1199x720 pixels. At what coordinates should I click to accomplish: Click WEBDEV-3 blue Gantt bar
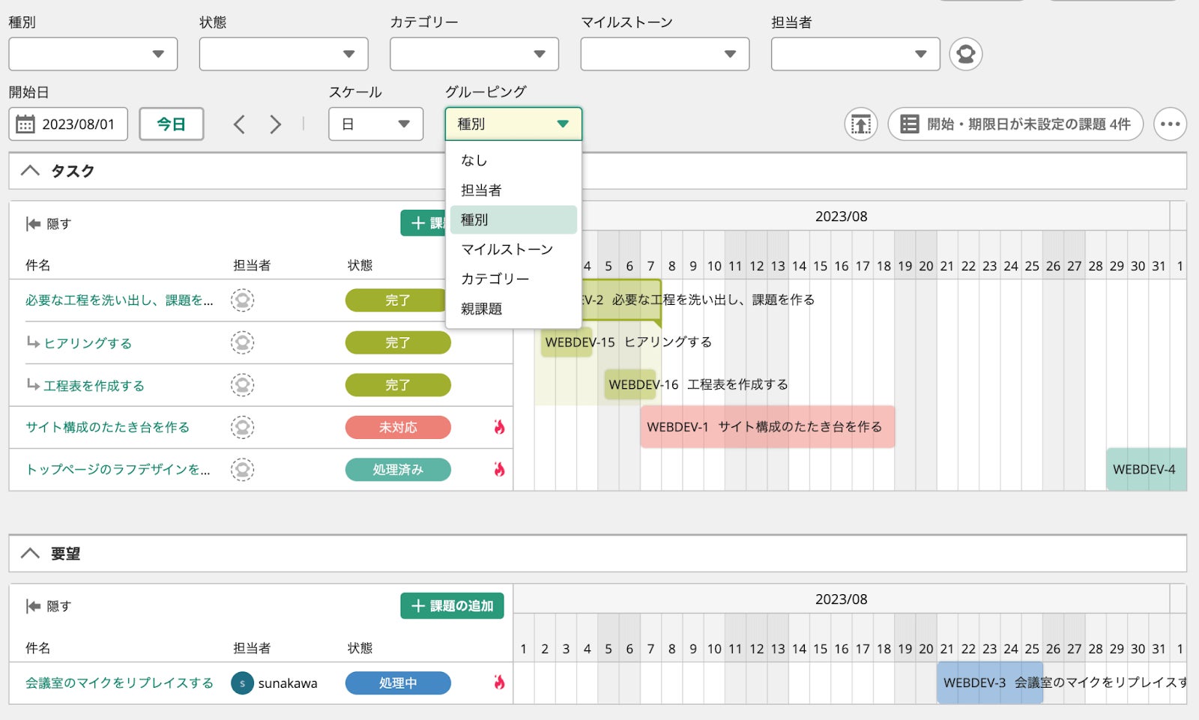990,683
